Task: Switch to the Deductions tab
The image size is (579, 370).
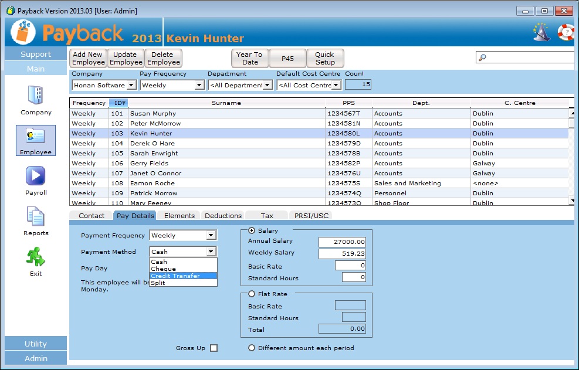Action: [x=223, y=216]
